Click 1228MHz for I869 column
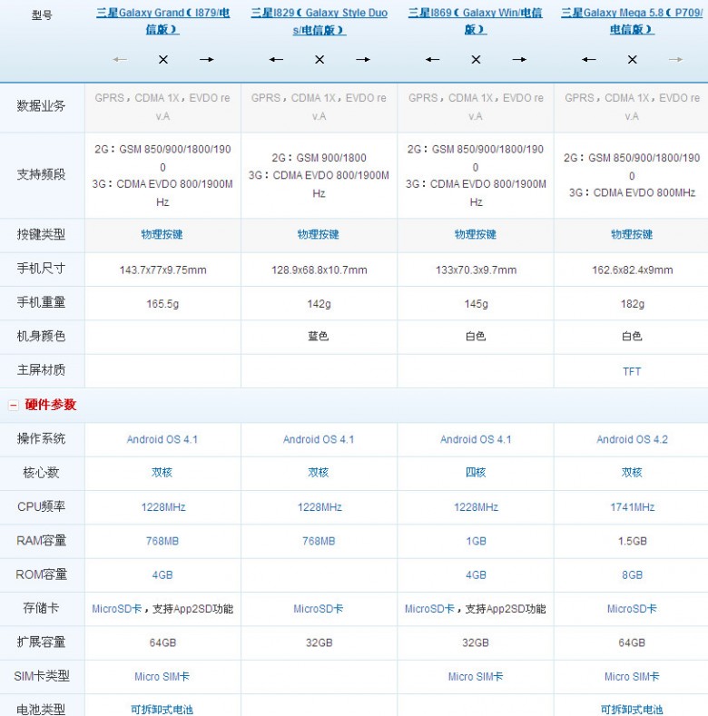 (476, 507)
